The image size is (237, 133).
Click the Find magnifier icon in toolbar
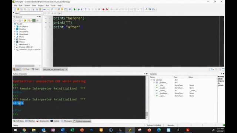52,9
